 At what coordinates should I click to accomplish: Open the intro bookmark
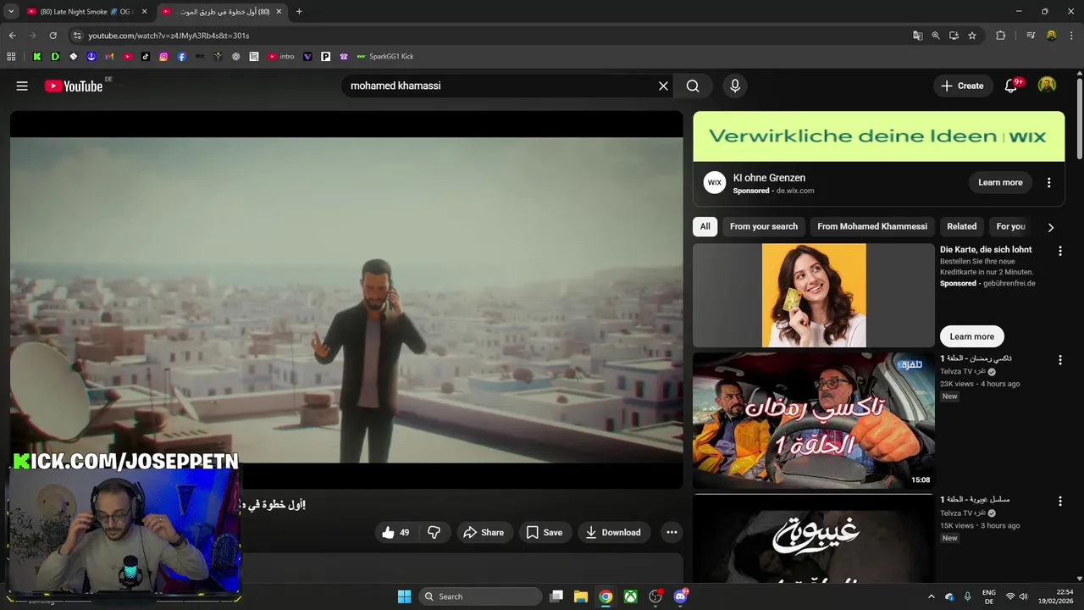[x=281, y=57]
